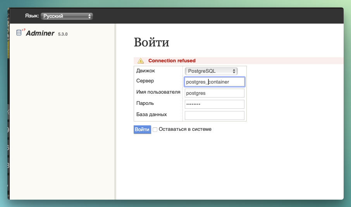Click the Пароль row label
The image size is (351, 207).
tap(145, 103)
